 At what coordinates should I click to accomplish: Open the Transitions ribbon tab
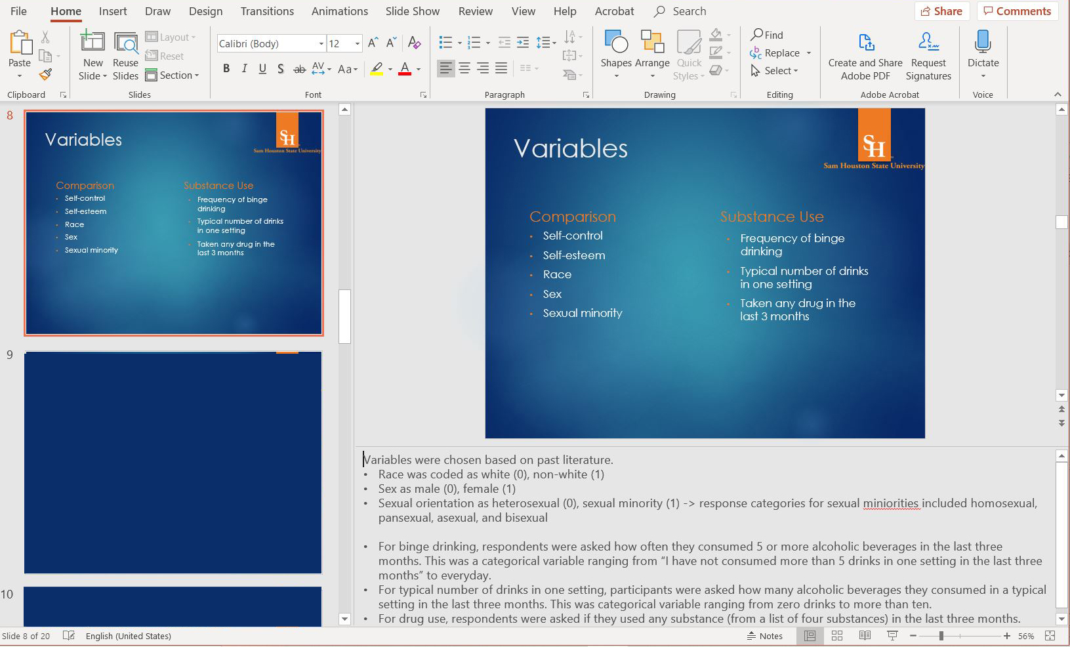click(x=267, y=11)
